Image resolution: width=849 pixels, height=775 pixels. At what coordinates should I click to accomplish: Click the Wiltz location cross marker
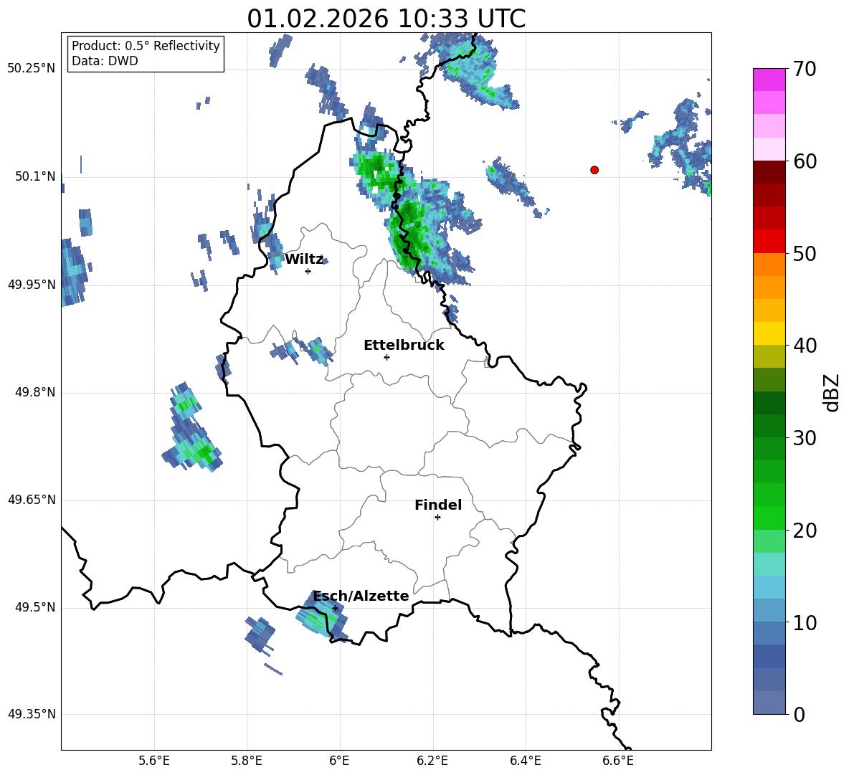tap(308, 271)
